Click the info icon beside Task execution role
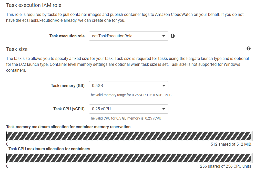The image size is (255, 171). (173, 36)
